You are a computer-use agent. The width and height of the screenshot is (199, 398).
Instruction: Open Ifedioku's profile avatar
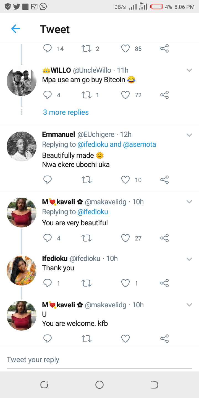coord(22,271)
